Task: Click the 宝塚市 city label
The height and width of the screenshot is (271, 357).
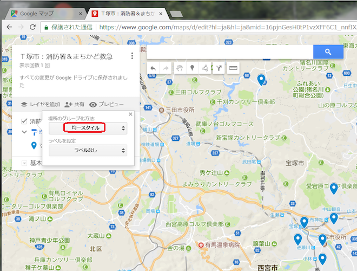Action: click(x=295, y=163)
